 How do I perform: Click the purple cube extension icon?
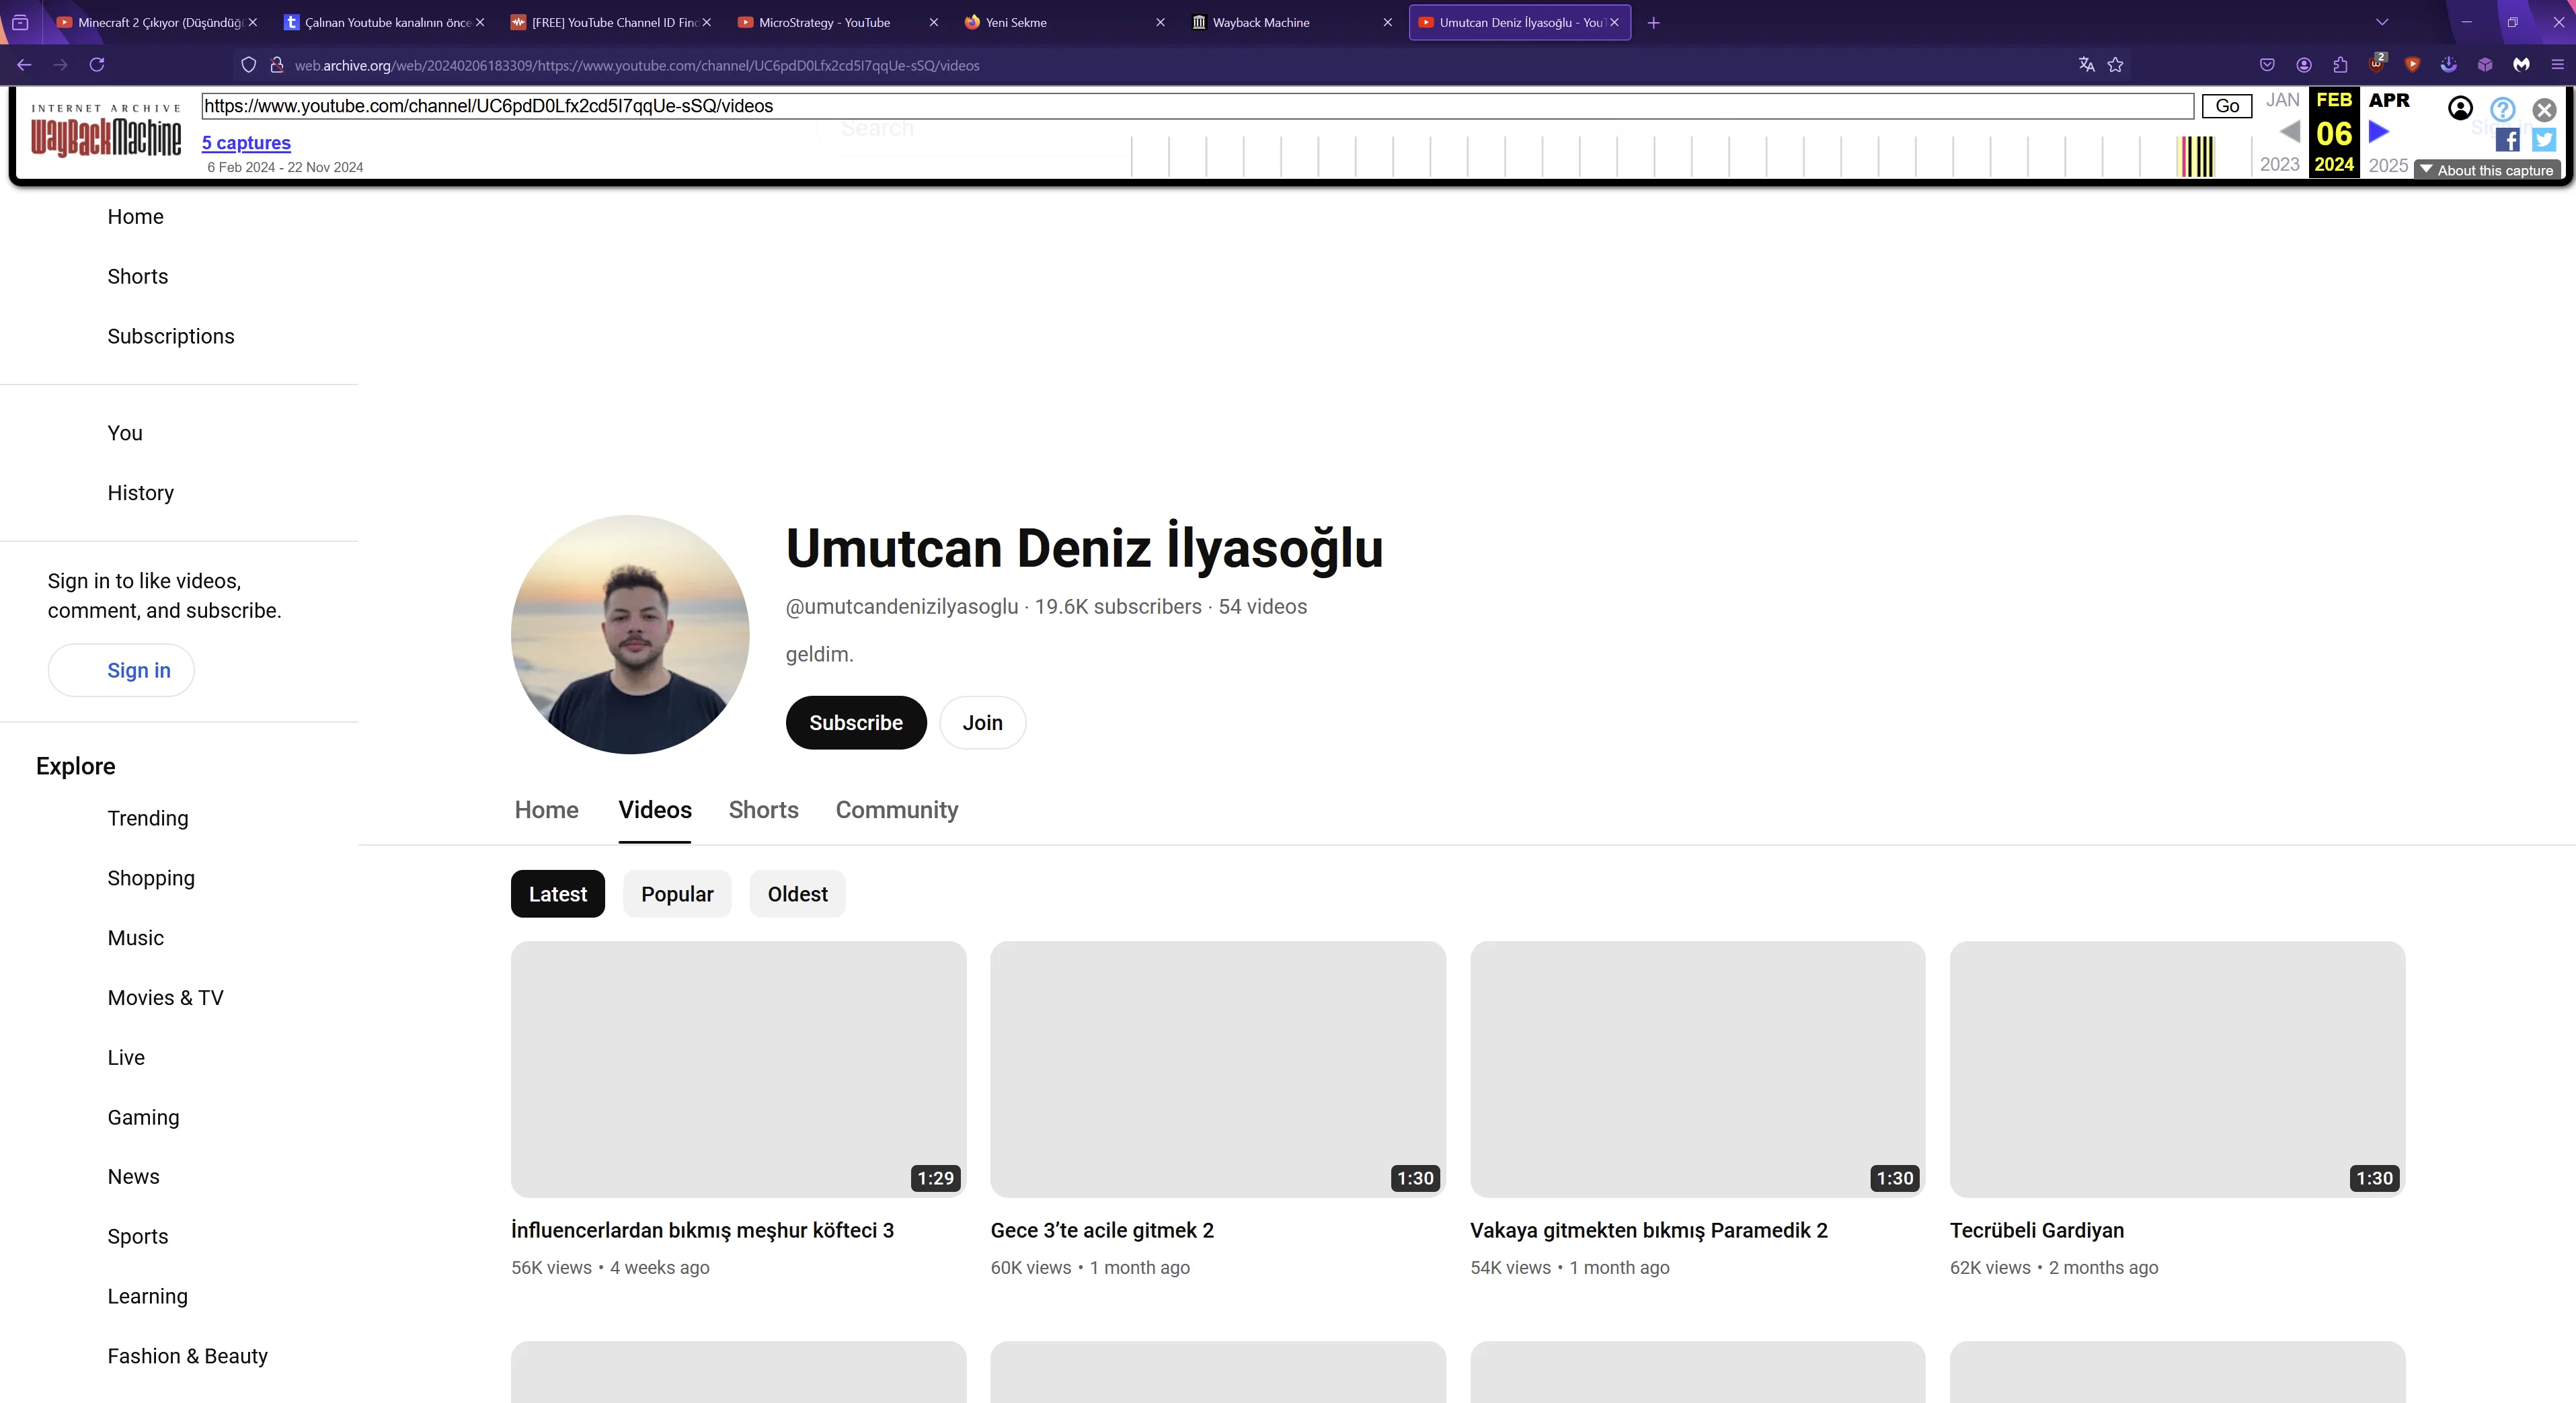pos(2485,65)
